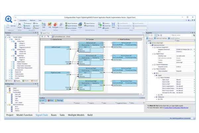Screen dimensions: 199x133
Task: Click the Global working view icon
Action: pos(10,88)
